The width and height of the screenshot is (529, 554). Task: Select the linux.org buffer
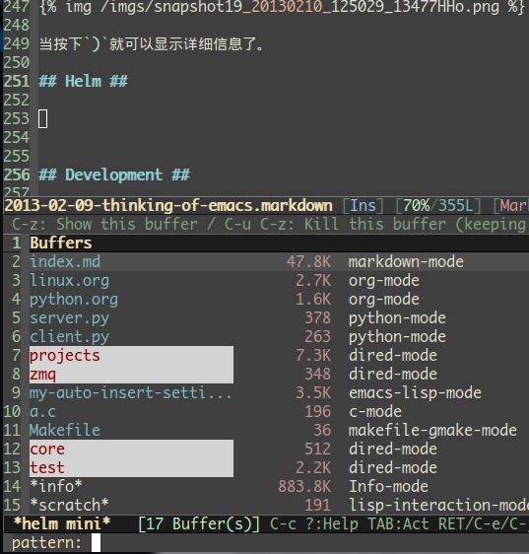coord(69,281)
